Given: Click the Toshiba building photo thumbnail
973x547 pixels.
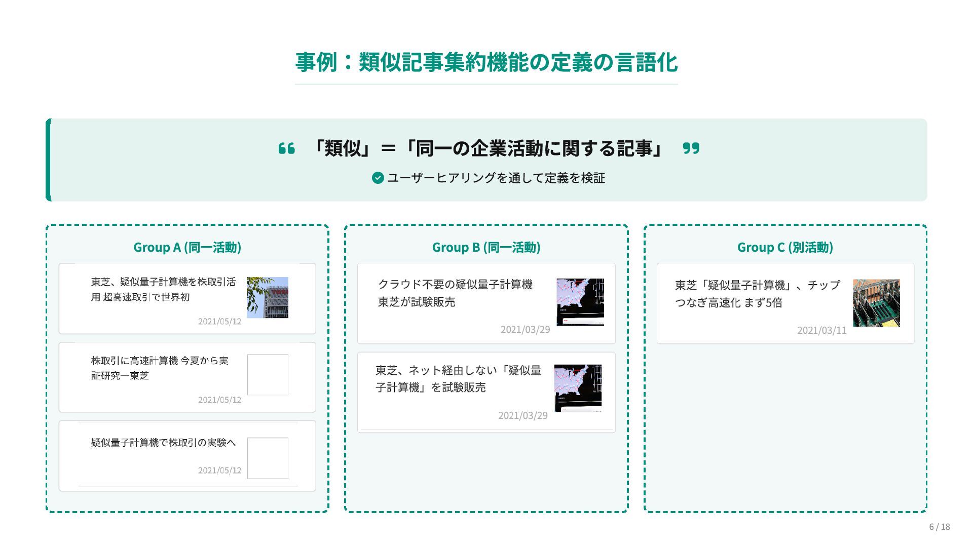Looking at the screenshot, I should (x=267, y=297).
